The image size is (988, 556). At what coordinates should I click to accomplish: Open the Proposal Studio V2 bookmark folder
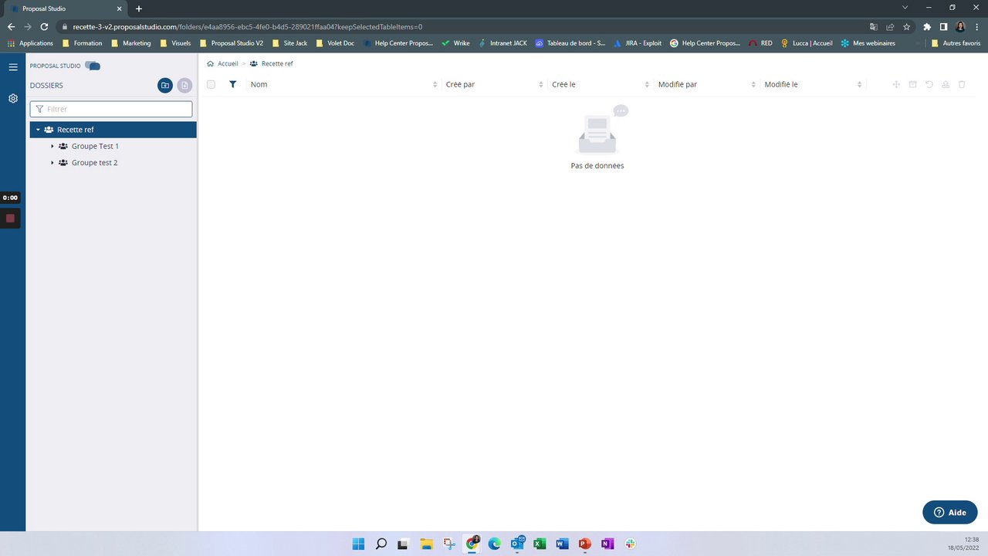click(x=231, y=43)
